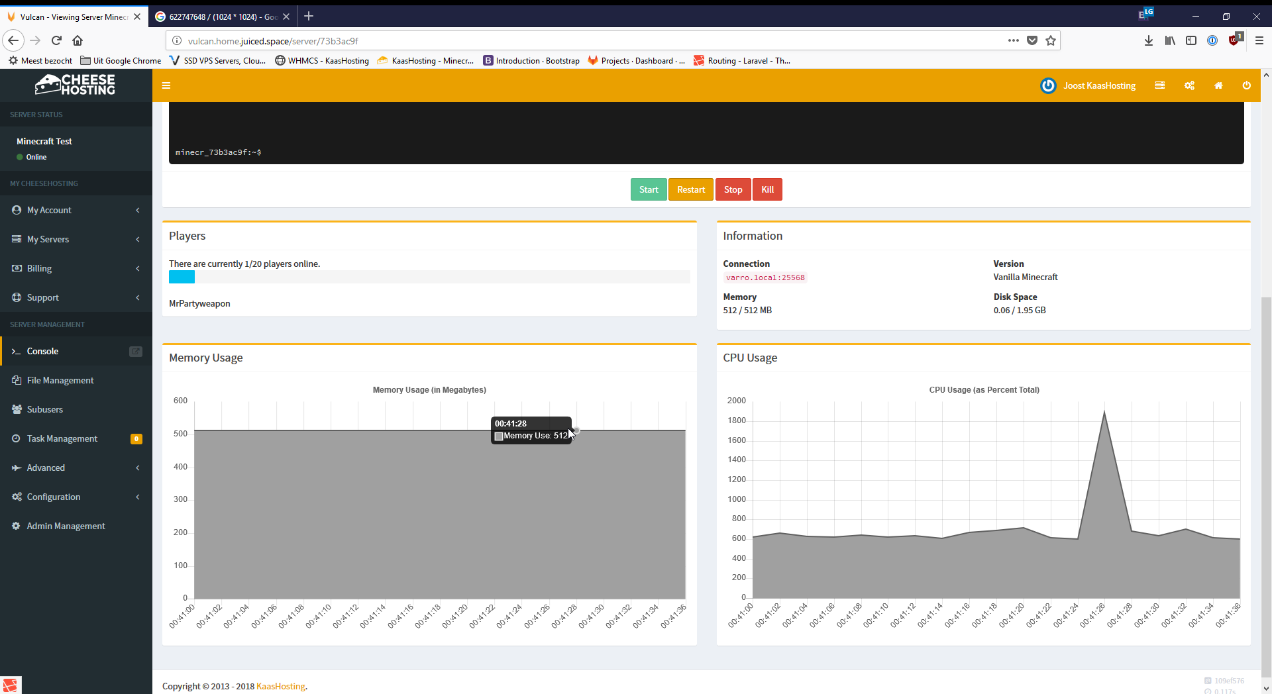
Task: Open the server list icon in header
Action: 1159,85
